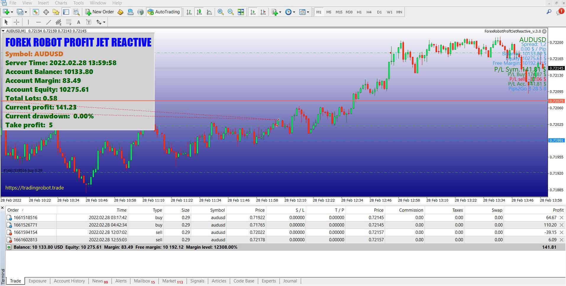The image size is (566, 286).
Task: Select the trendline tool
Action: (48, 22)
